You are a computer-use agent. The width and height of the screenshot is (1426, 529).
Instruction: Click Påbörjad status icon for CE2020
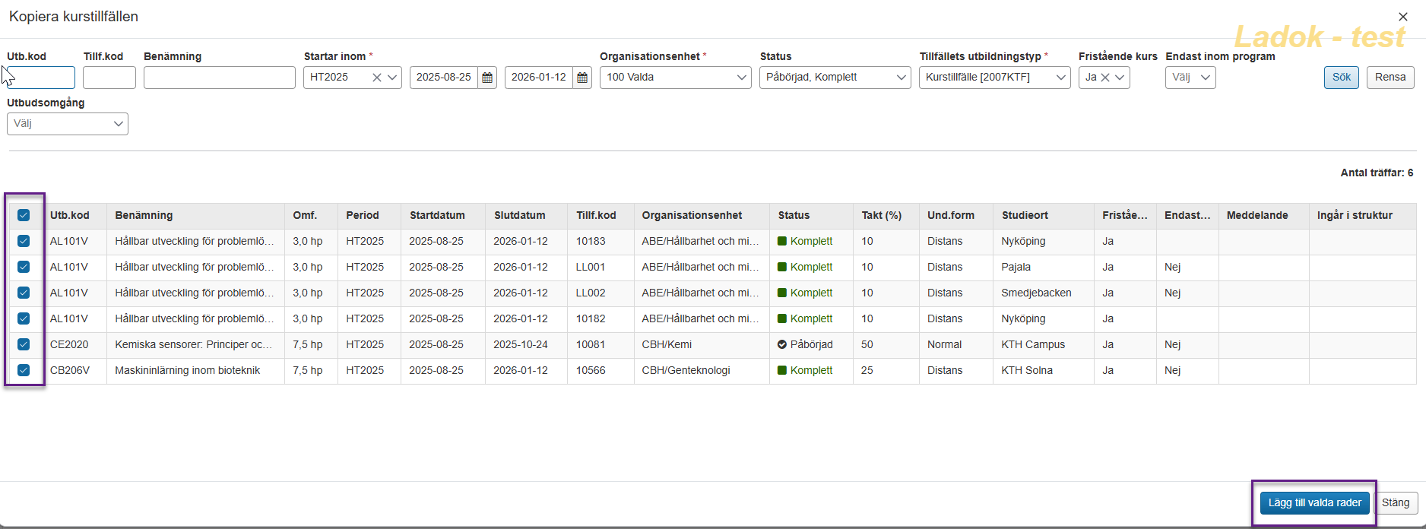tap(781, 345)
